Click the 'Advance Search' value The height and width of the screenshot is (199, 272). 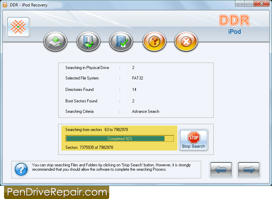click(x=146, y=111)
